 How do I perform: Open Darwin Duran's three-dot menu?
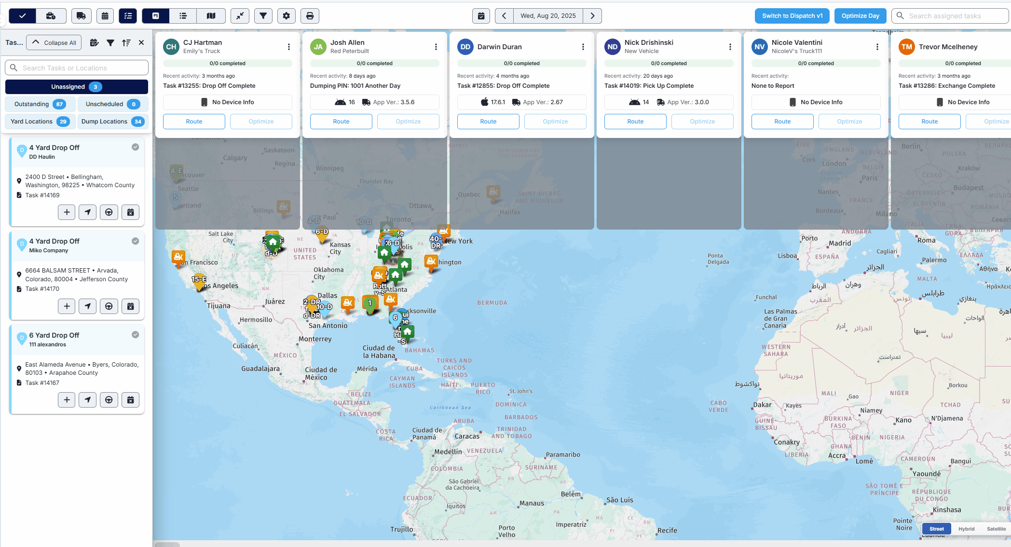coord(583,47)
